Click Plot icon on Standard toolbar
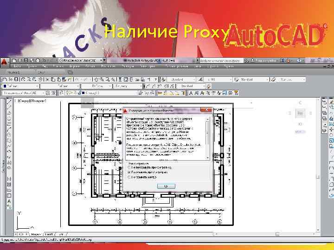This screenshot has width=334, height=250. click(23, 80)
